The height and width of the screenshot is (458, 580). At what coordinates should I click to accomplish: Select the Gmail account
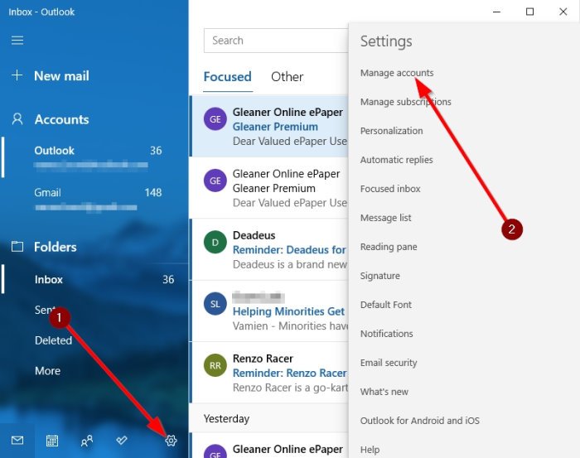(x=94, y=200)
